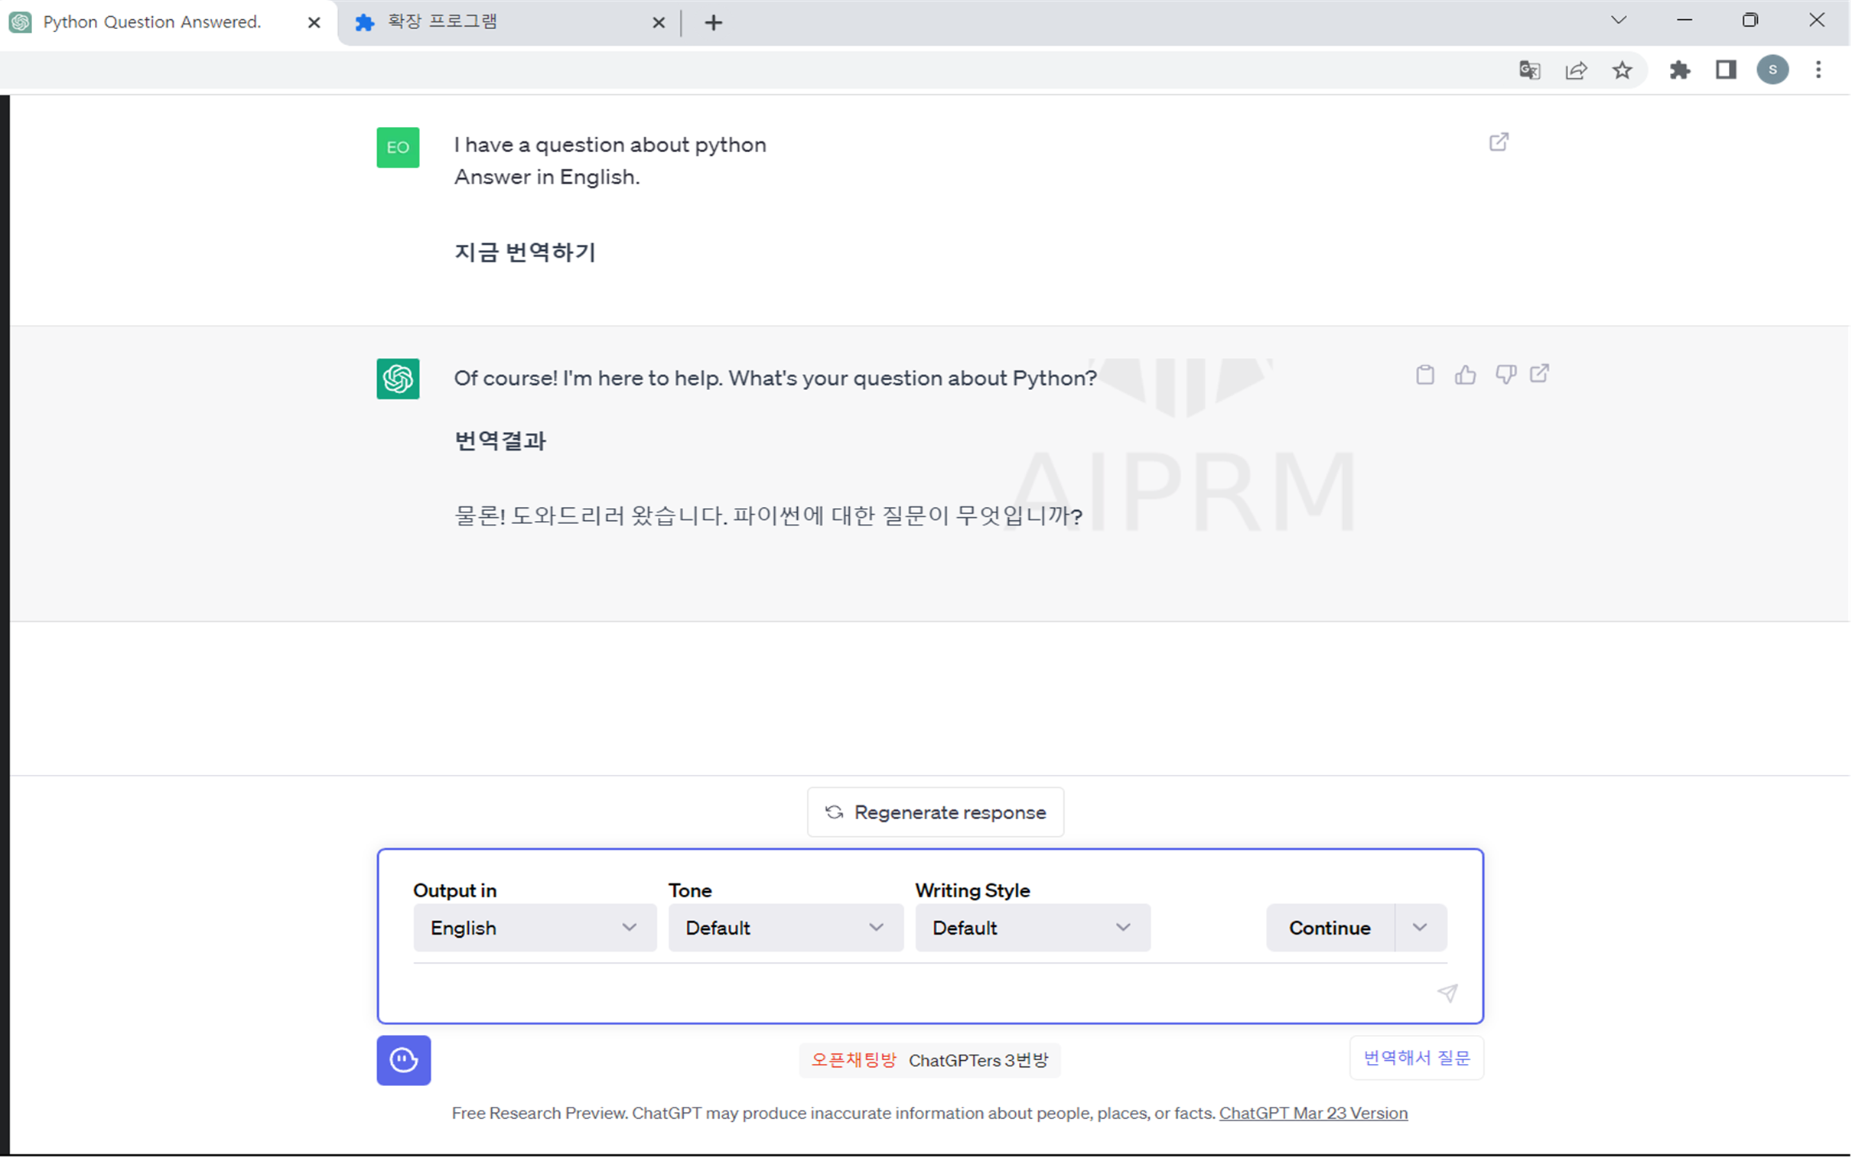Viewport: 1852px width, 1158px height.
Task: Click the Korean translated response text
Action: pos(768,515)
